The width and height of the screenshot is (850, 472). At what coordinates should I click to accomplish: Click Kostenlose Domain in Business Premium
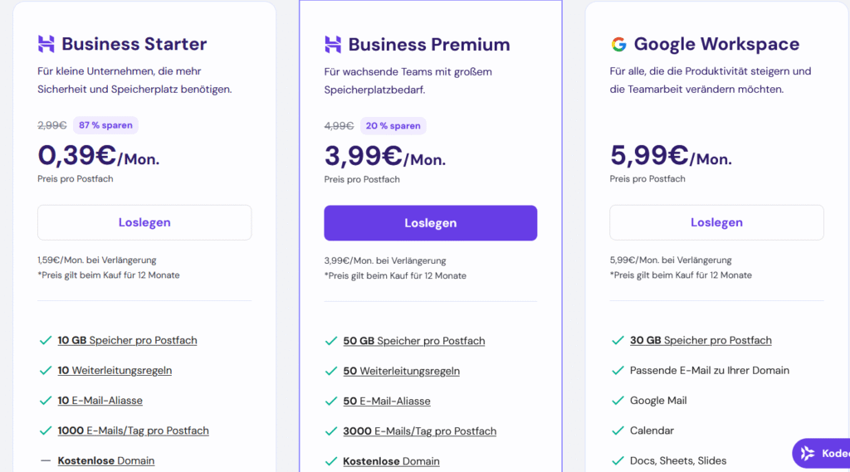click(391, 461)
